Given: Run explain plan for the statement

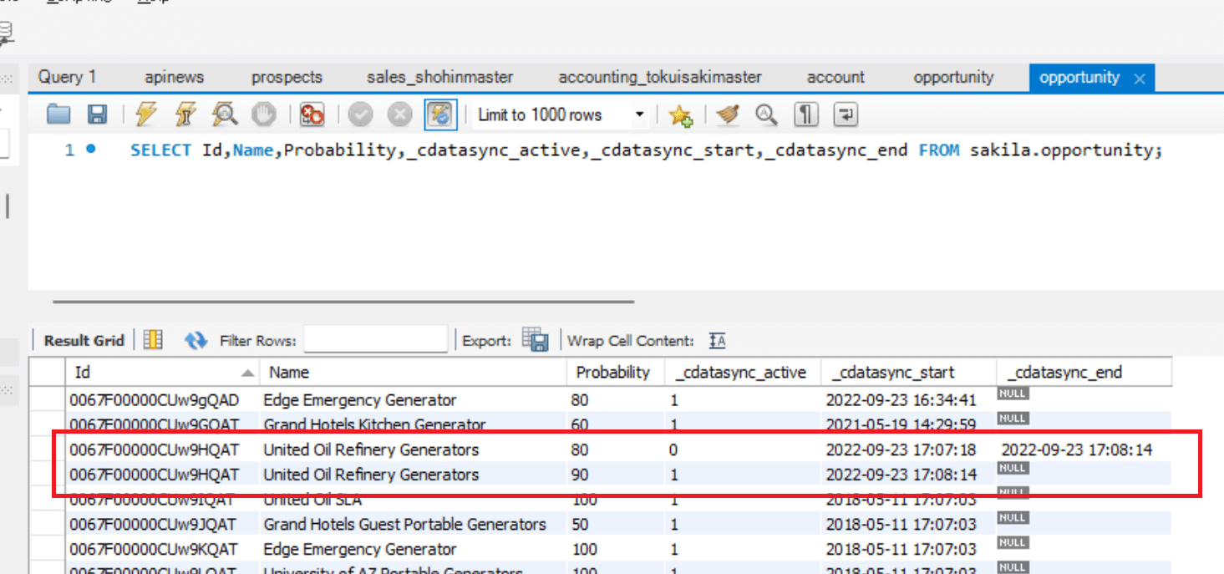Looking at the screenshot, I should pyautogui.click(x=225, y=114).
